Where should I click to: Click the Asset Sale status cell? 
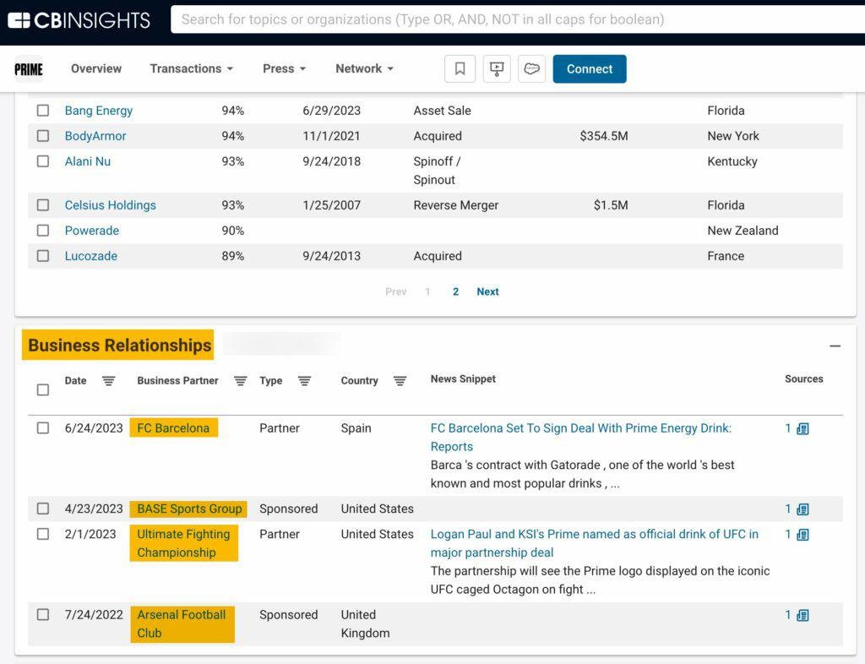pyautogui.click(x=442, y=111)
